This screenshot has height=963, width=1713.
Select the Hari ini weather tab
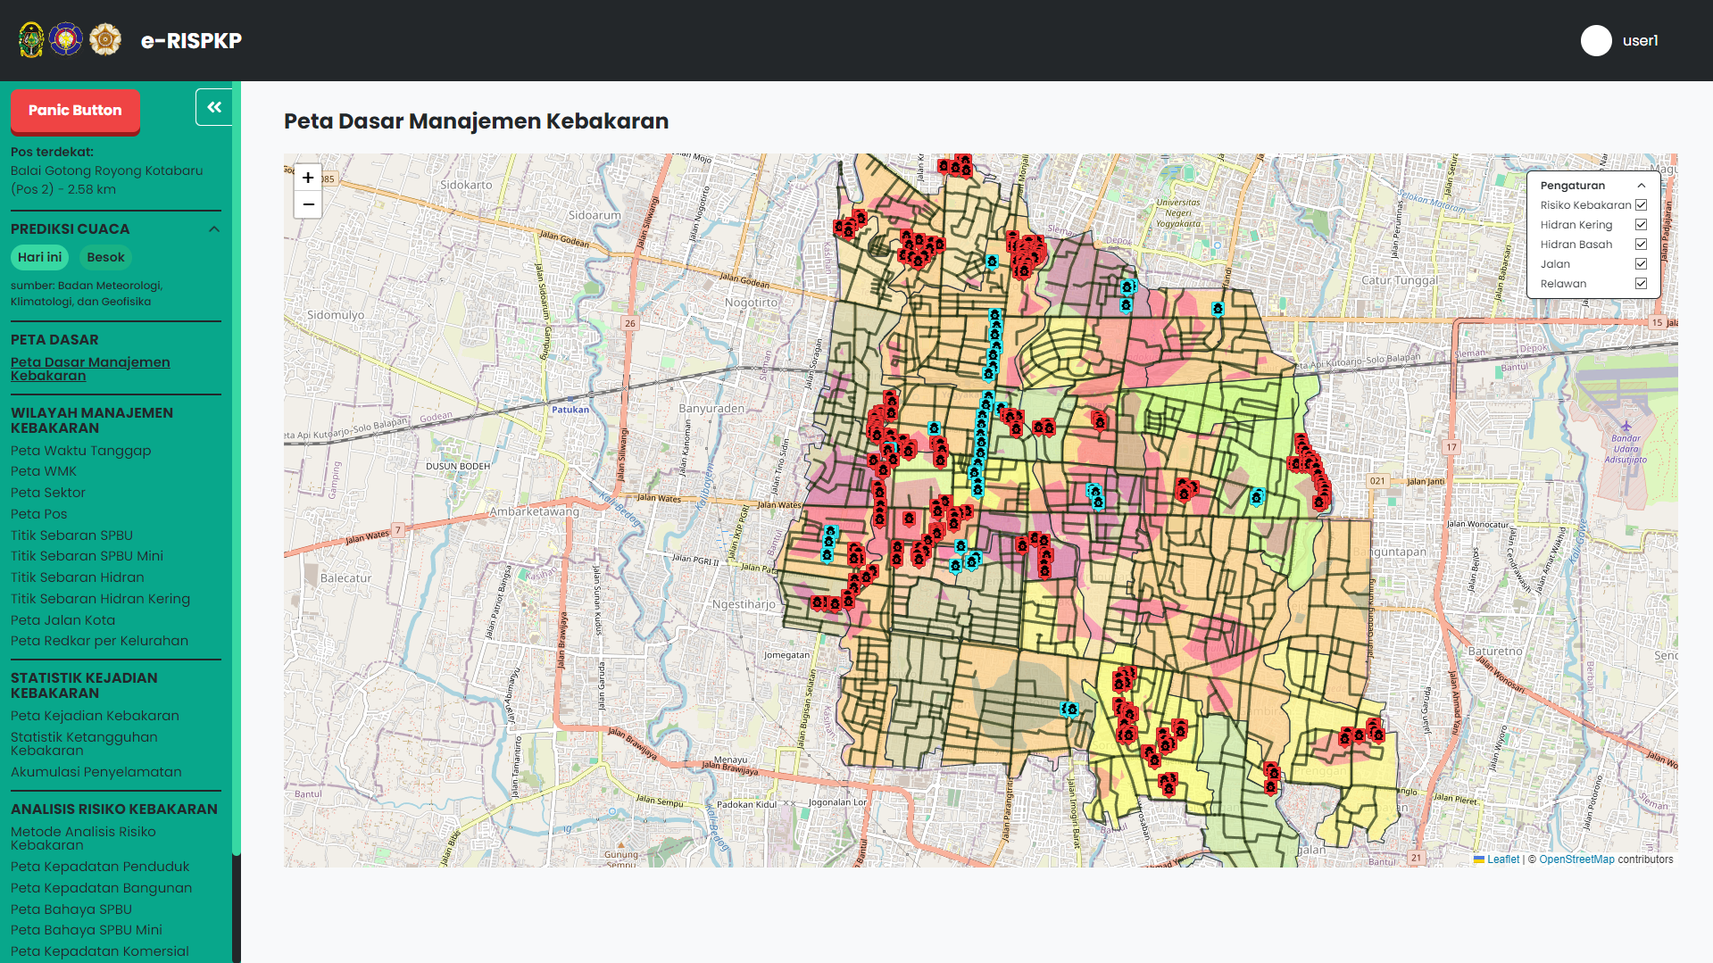(x=40, y=258)
